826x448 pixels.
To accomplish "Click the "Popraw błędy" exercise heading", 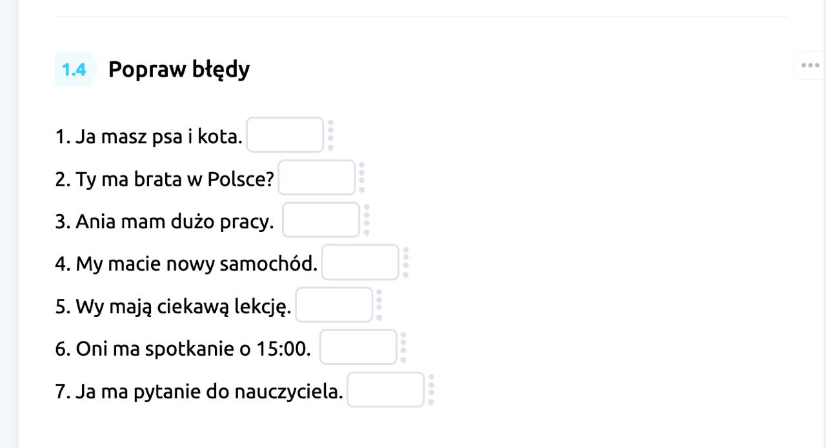I will tap(179, 70).
